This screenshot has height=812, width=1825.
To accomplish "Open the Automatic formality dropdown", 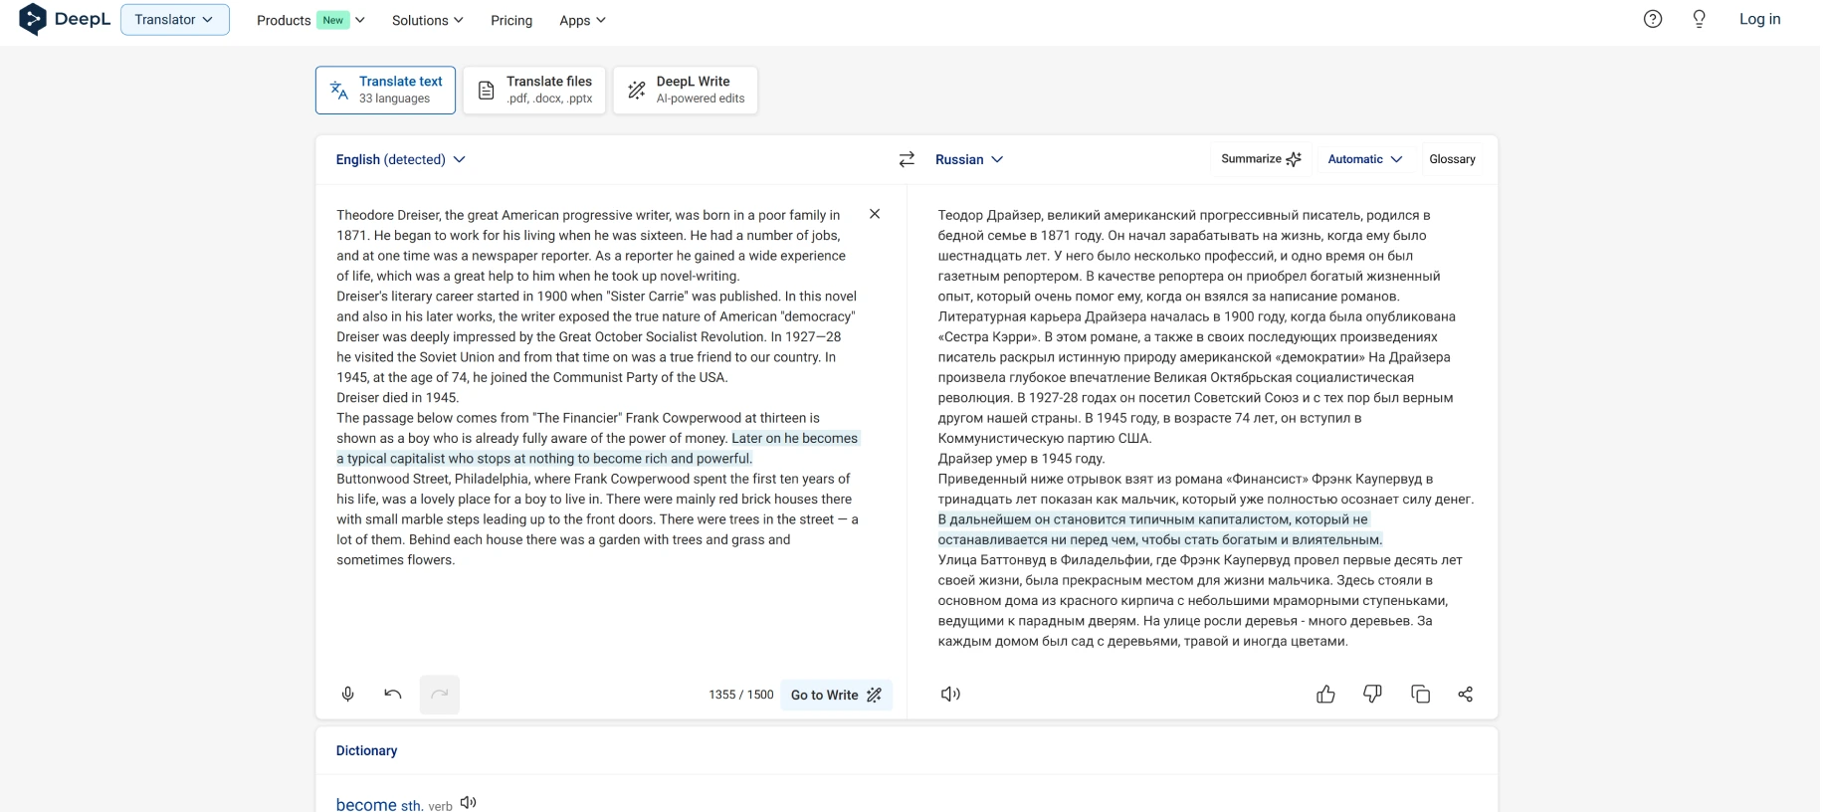I will [1365, 159].
